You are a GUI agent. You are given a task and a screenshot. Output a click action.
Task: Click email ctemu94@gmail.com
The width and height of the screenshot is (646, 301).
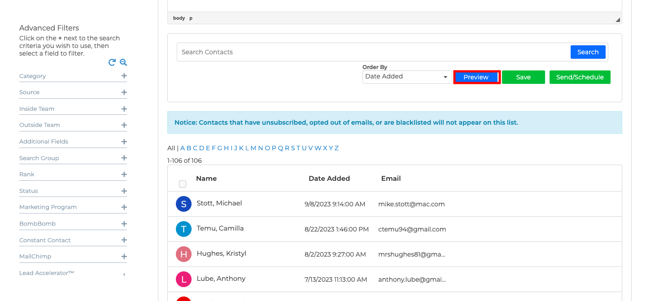coord(412,229)
